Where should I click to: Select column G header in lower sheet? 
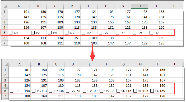[x=123, y=64]
